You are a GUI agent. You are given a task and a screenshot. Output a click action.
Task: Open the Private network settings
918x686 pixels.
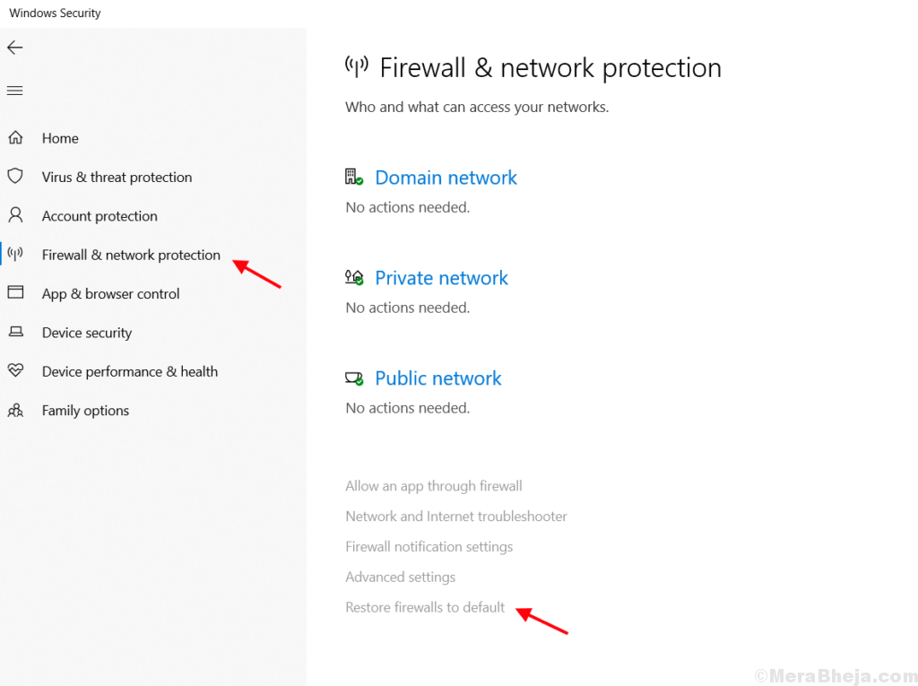(441, 278)
